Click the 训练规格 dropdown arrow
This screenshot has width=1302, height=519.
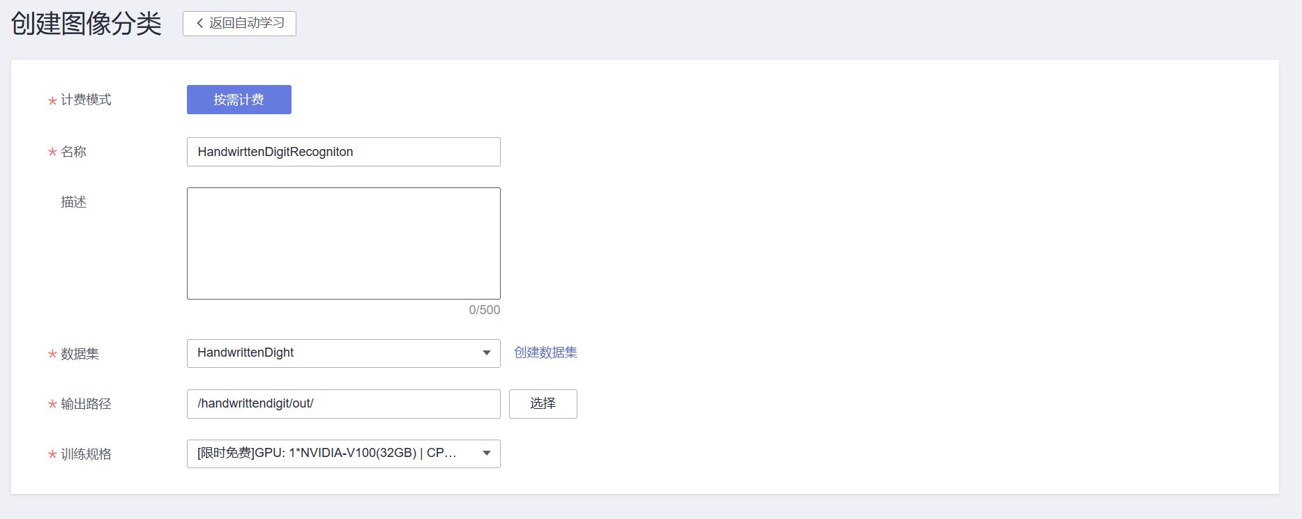[486, 454]
